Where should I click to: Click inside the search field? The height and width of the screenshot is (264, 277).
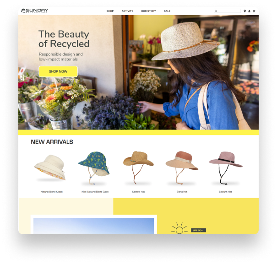click(227, 11)
